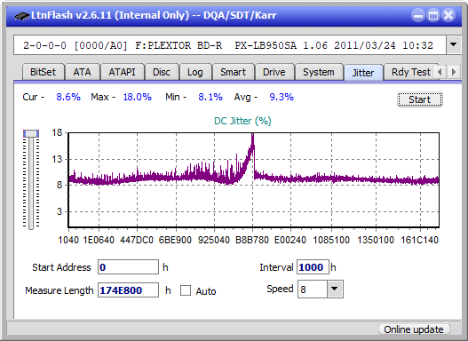The height and width of the screenshot is (341, 468).
Task: Minimize the LtnFlash window
Action: tap(418, 15)
